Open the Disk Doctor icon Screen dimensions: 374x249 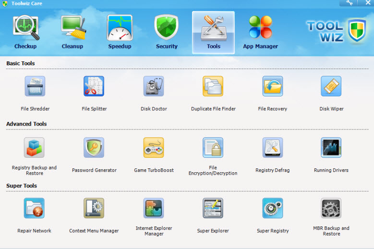pos(154,86)
